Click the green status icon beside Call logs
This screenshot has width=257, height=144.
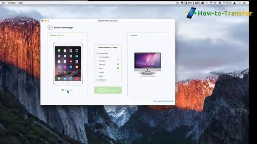tap(118, 64)
